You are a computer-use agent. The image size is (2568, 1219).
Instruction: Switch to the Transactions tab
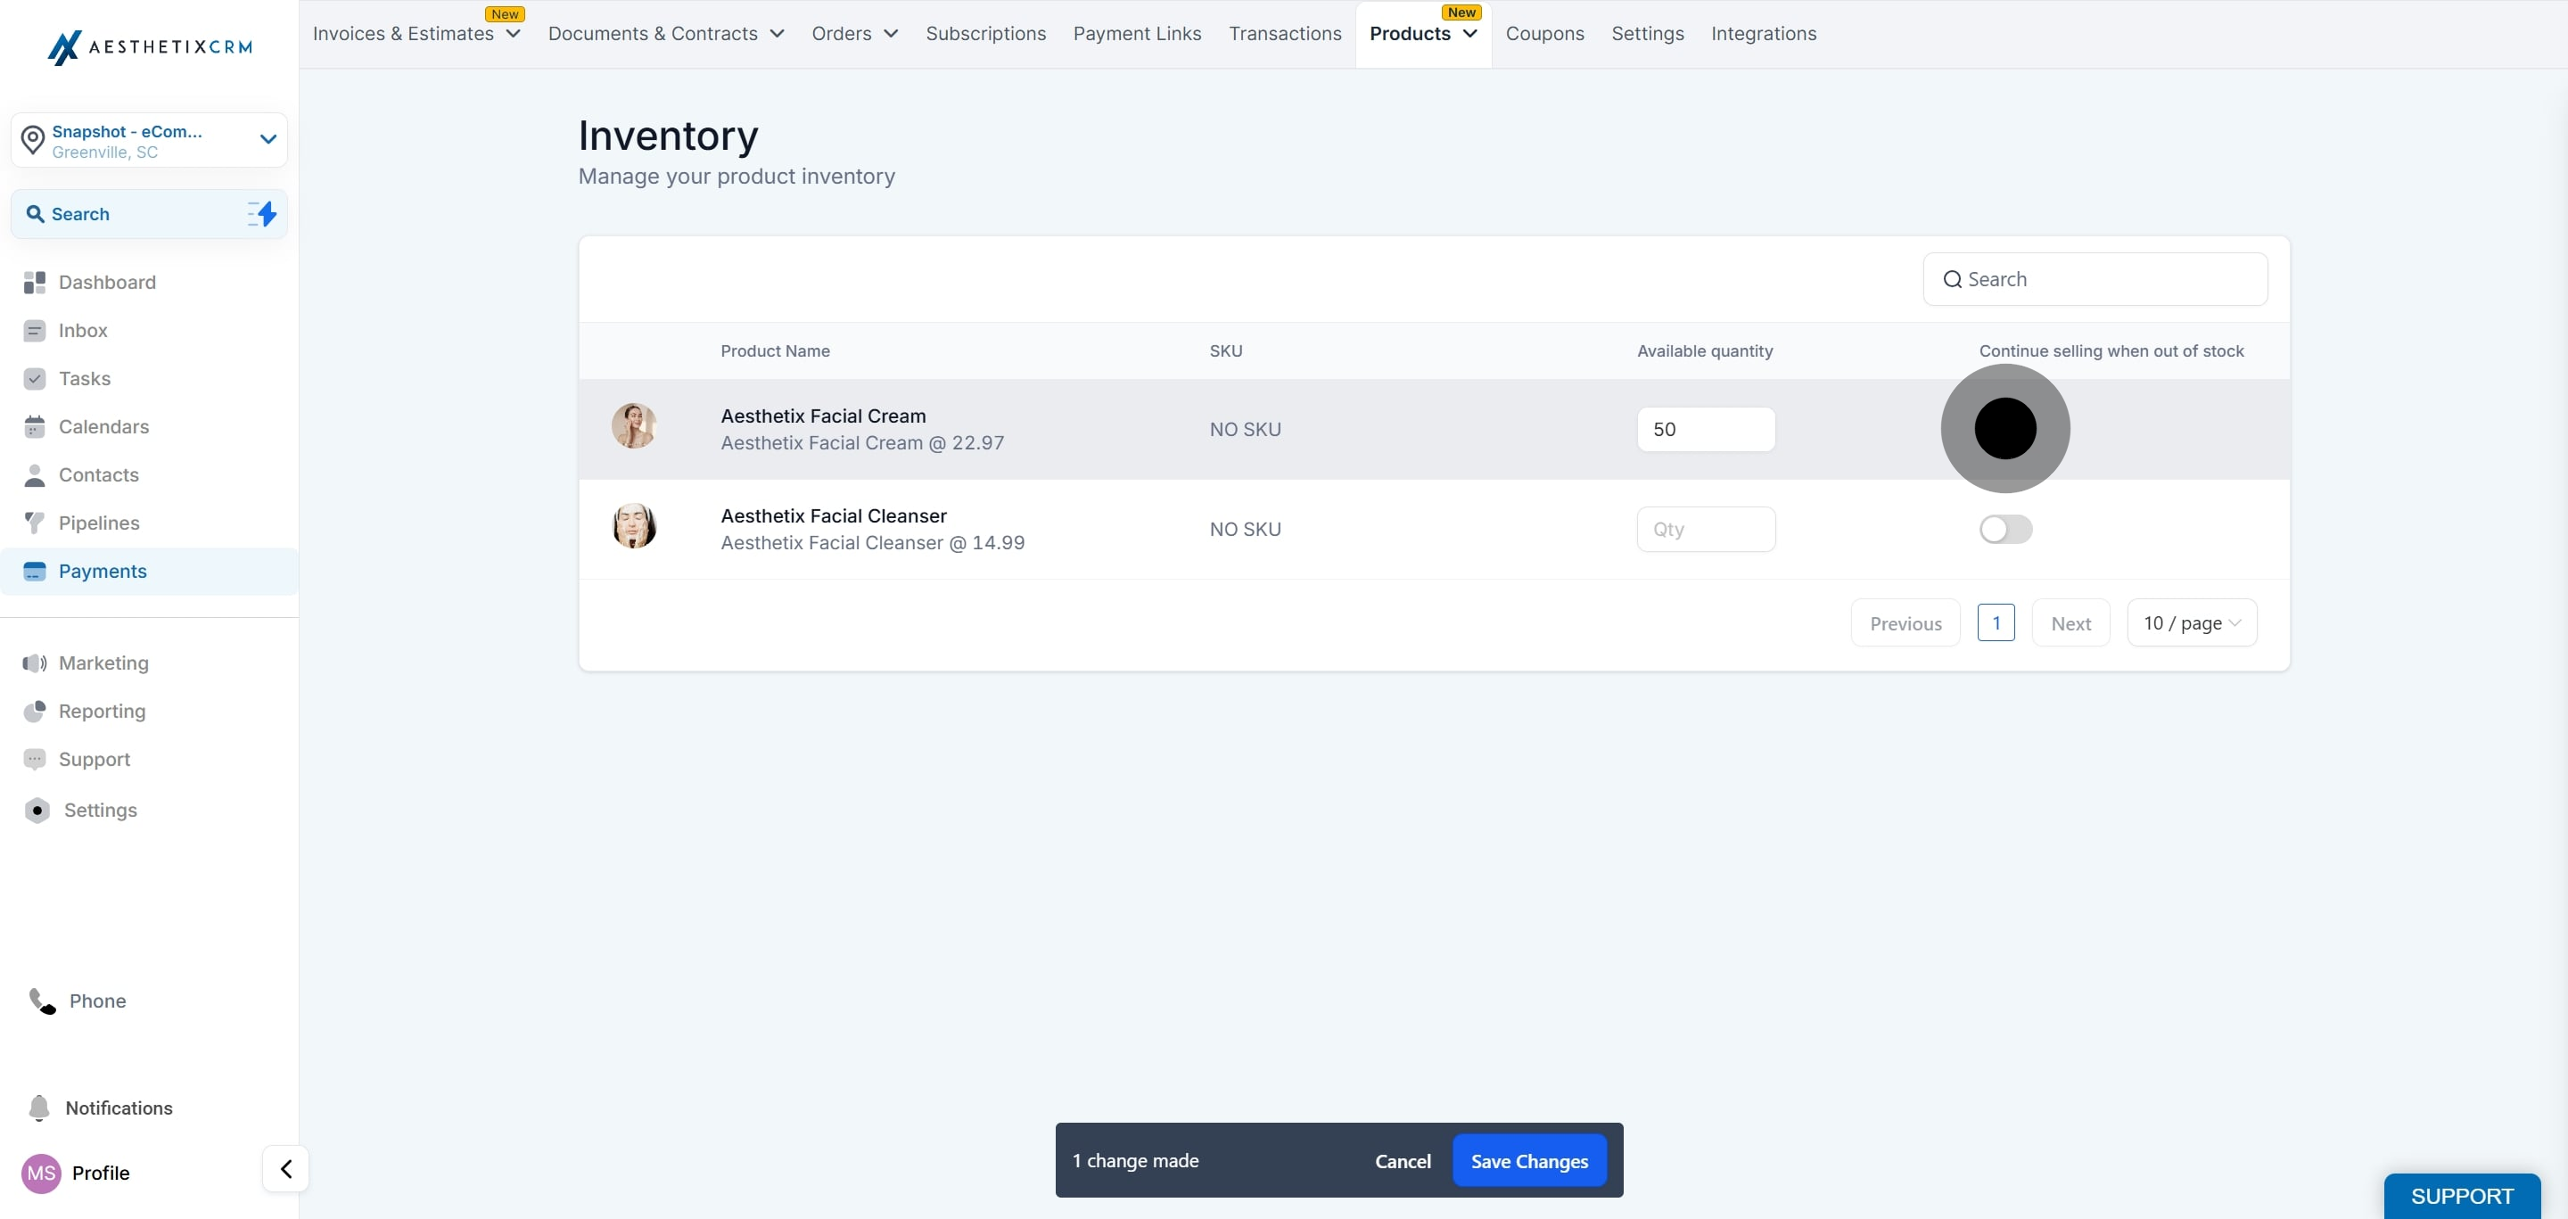(x=1285, y=34)
